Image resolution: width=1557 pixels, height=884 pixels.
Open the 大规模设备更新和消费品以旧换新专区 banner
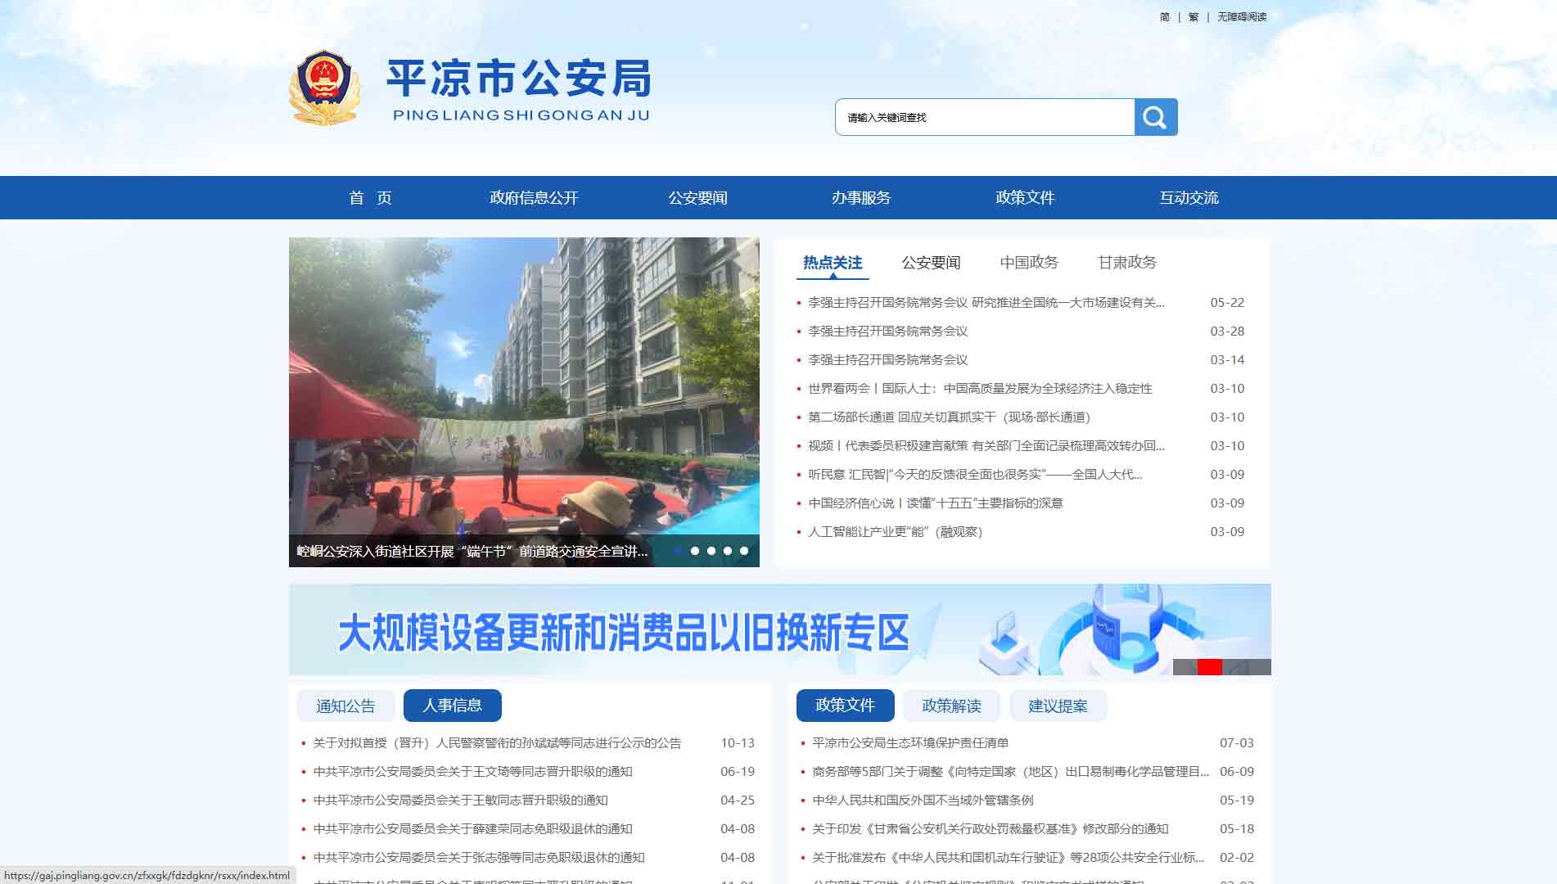(779, 629)
